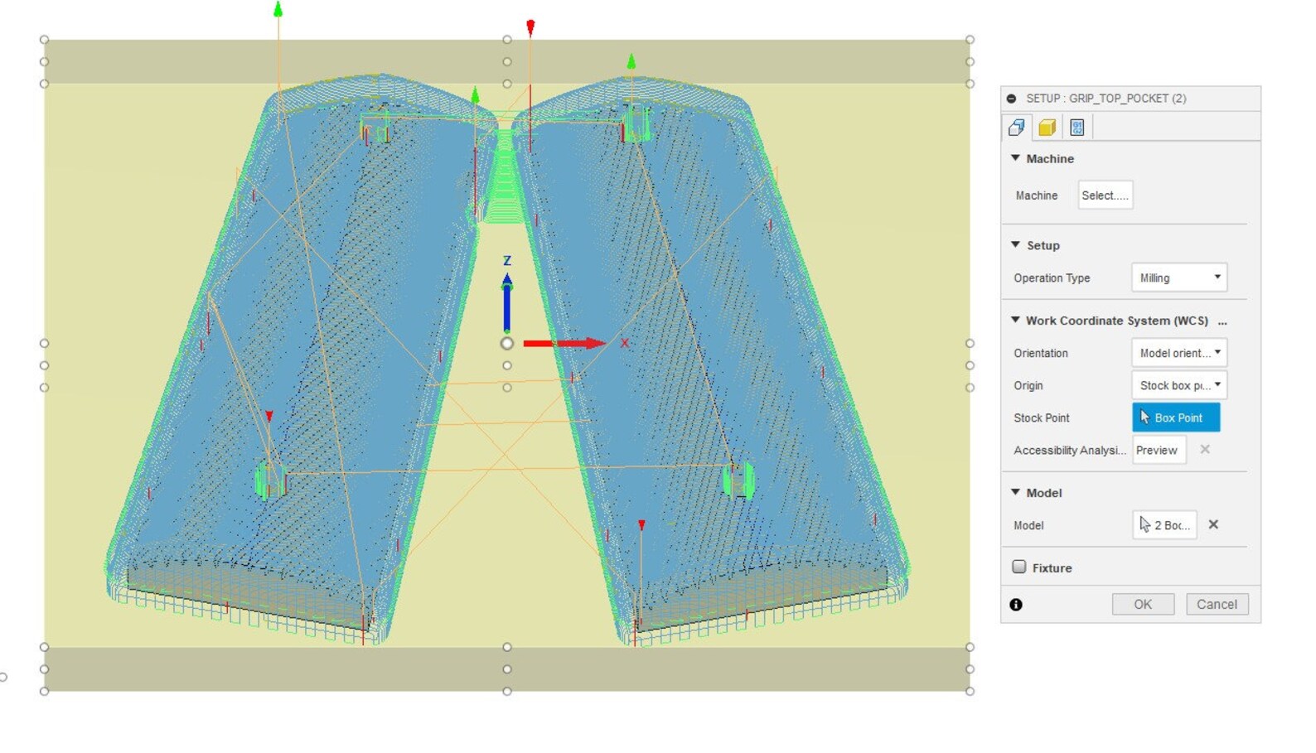Collapse the Machine section

tap(1015, 158)
